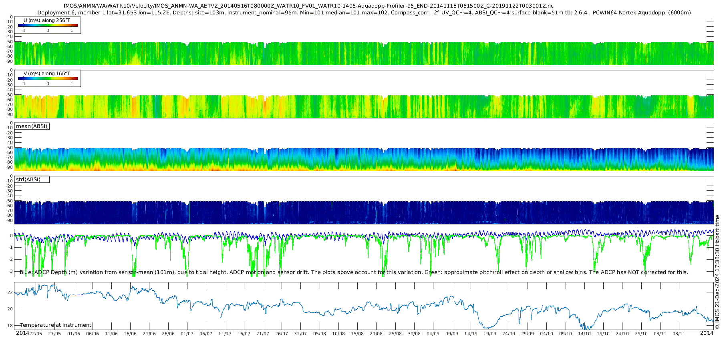721x340 pixels.
Task: Pick the 14/09 date on time axis
Action: (471, 334)
